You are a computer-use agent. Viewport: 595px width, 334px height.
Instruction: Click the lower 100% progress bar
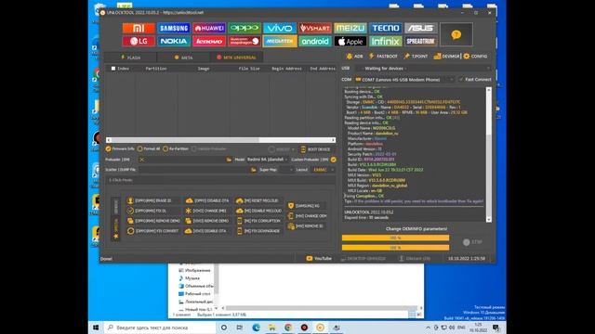coord(395,248)
